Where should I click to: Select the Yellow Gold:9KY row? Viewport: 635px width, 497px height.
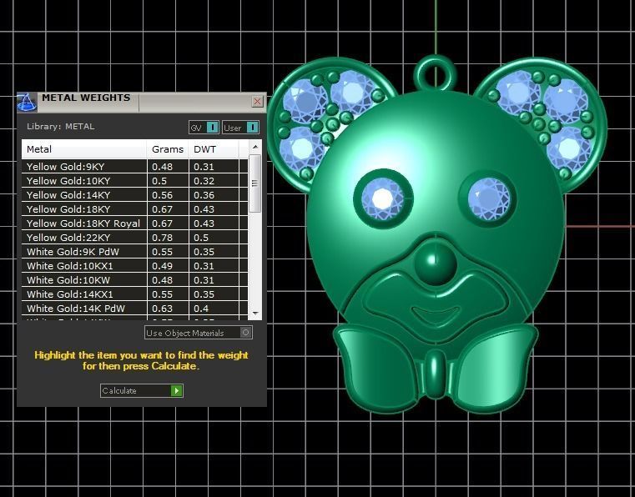coord(134,166)
